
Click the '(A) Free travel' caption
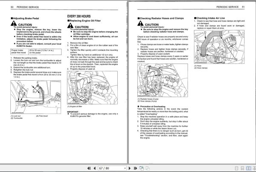pos(42,116)
